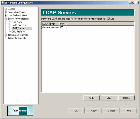Expand the General tree node
140x119 pixels.
coord(6,9)
